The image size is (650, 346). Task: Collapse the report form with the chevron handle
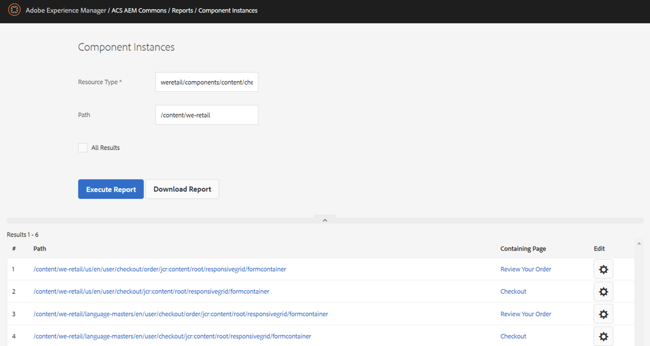[325, 220]
